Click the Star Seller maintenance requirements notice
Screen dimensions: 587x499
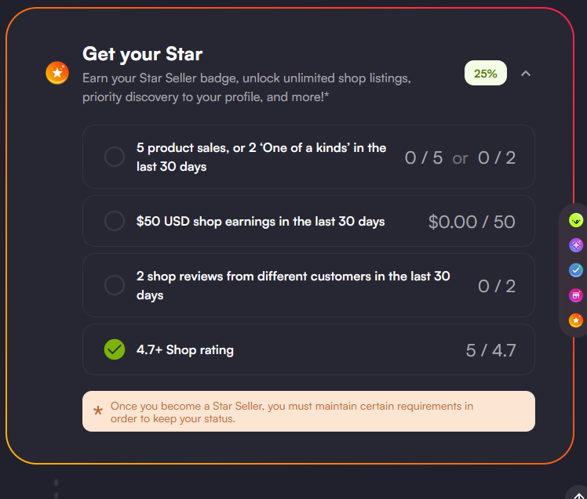[x=308, y=412]
